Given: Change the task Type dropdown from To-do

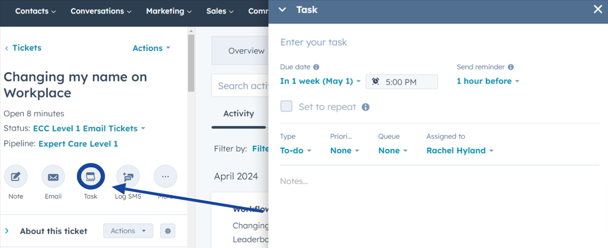Looking at the screenshot, I should [x=295, y=151].
